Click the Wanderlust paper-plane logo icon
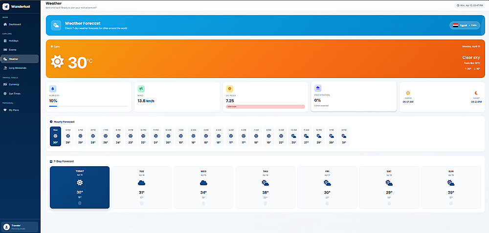489x233 pixels. point(6,6)
